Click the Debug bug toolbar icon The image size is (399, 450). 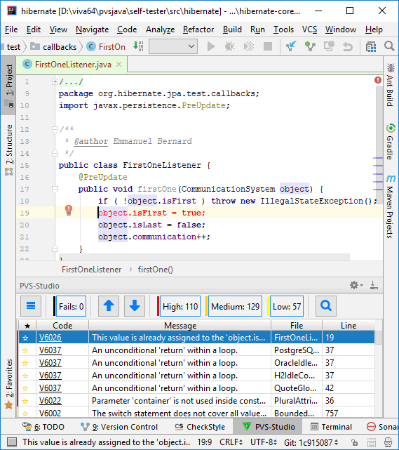click(229, 46)
